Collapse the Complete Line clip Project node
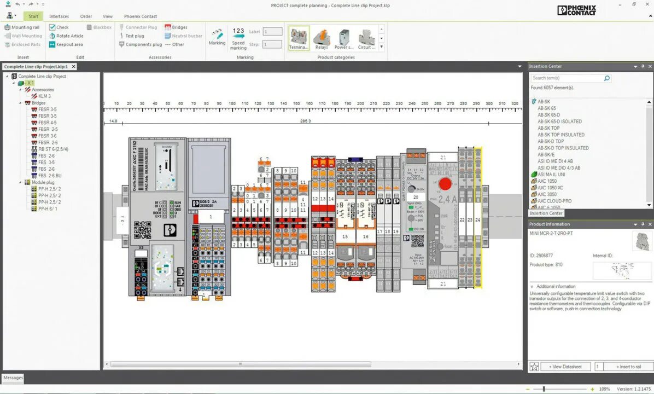The width and height of the screenshot is (654, 394). tap(7, 77)
